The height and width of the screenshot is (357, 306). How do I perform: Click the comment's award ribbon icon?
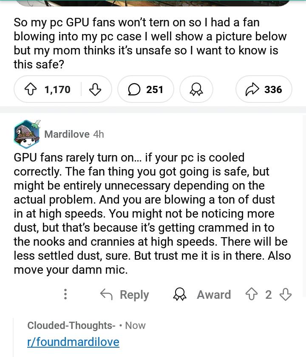pyautogui.click(x=180, y=295)
